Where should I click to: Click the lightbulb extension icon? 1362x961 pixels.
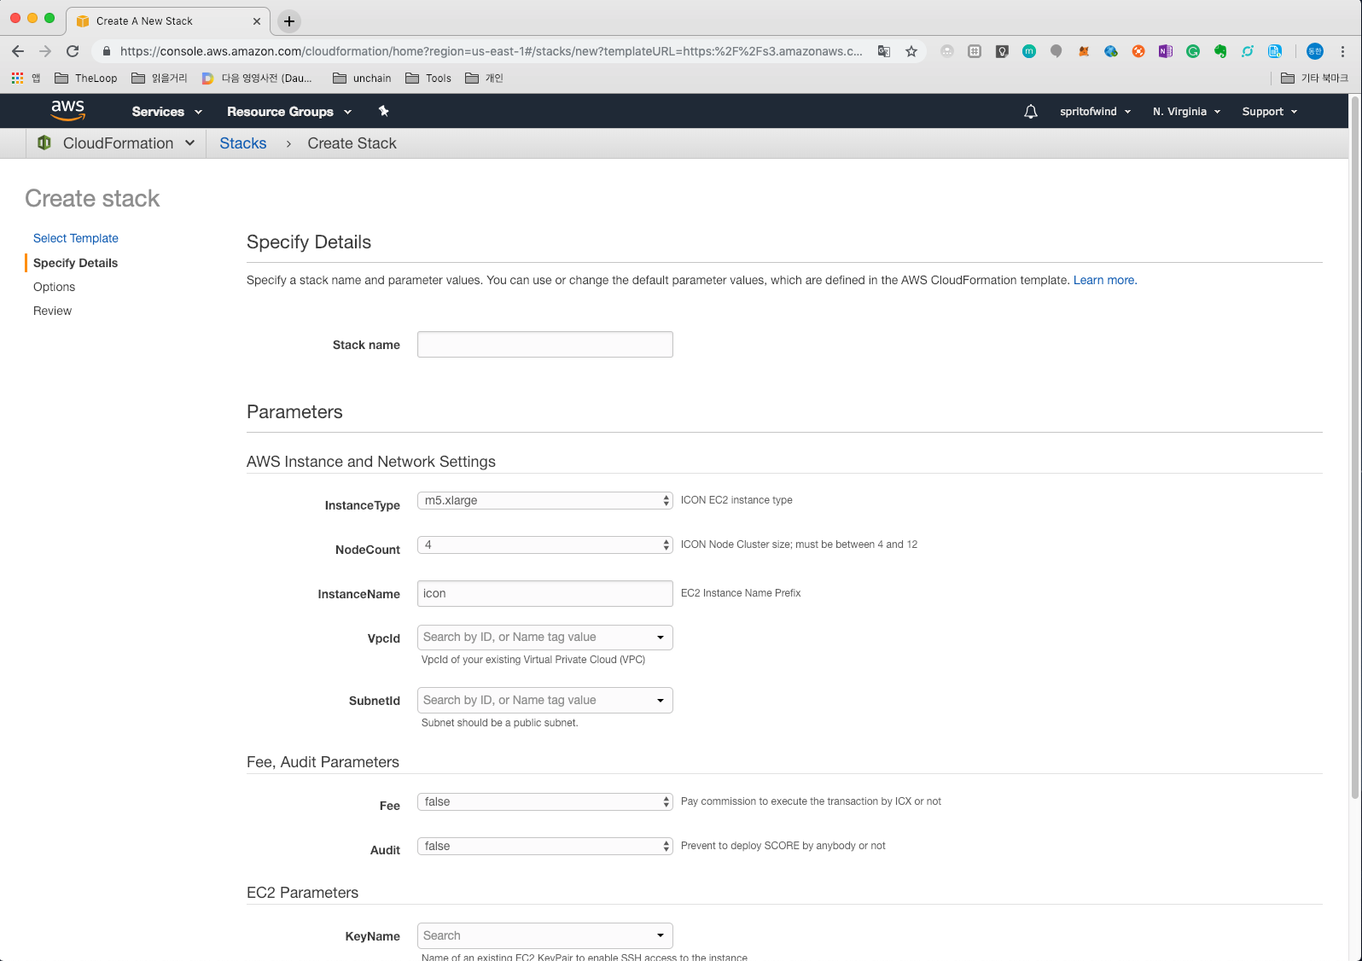[x=1002, y=51]
